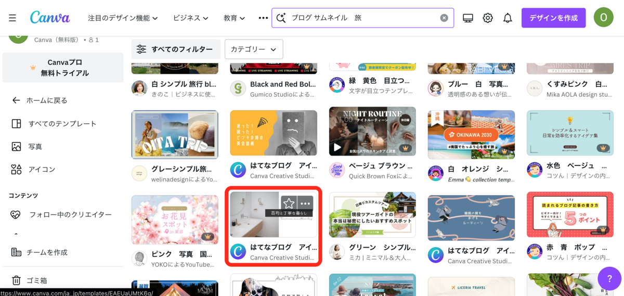
Task: Click the magnifier sparkle search icon
Action: point(281,18)
